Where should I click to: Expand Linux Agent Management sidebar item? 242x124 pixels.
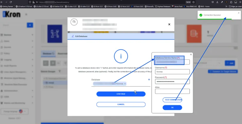click(x=17, y=72)
